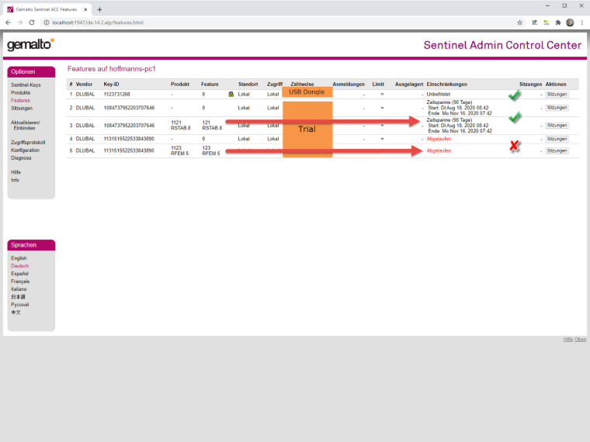Click the site information icon in address bar
This screenshot has width=590, height=442.
pos(47,22)
